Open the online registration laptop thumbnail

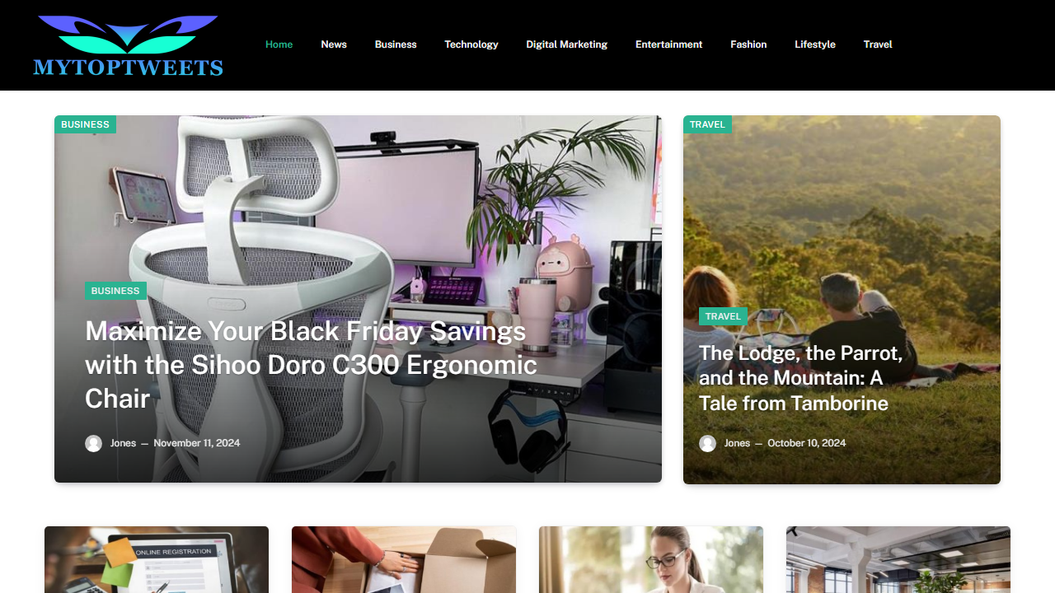(157, 559)
